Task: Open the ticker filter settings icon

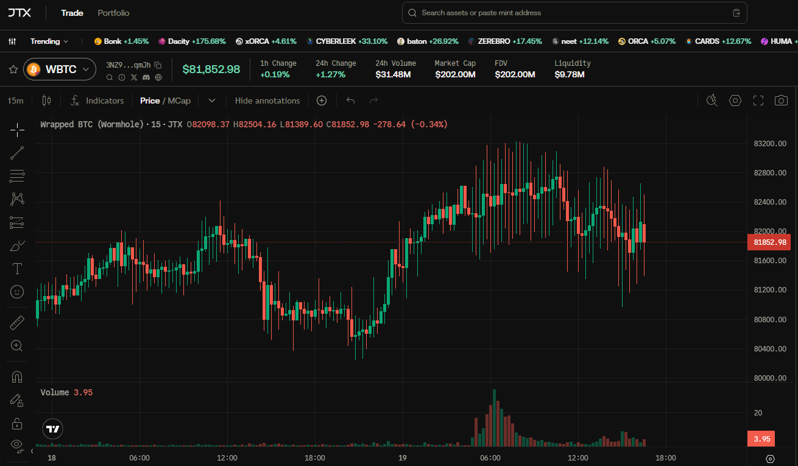Action: (12, 41)
